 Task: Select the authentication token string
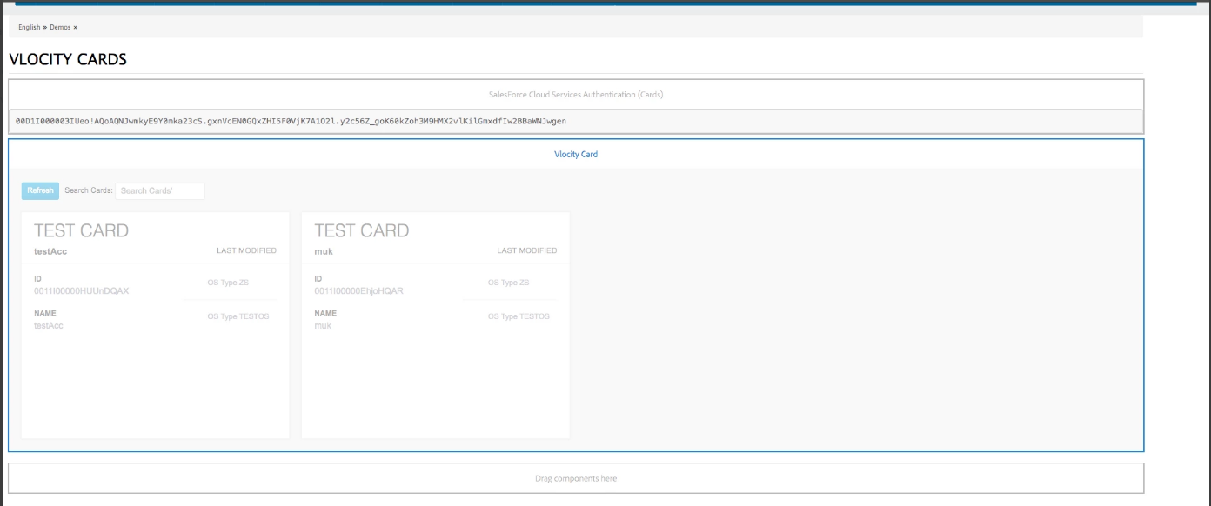pyautogui.click(x=291, y=121)
